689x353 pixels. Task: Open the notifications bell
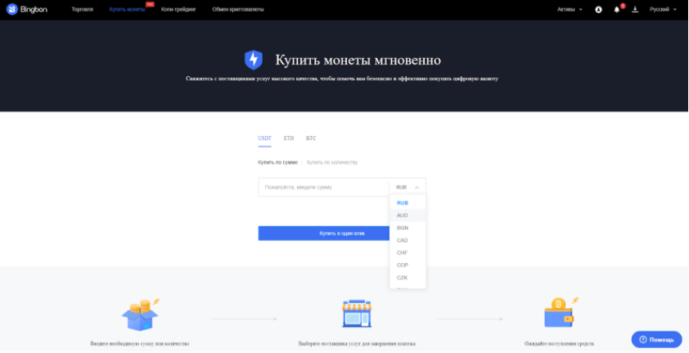coord(617,10)
